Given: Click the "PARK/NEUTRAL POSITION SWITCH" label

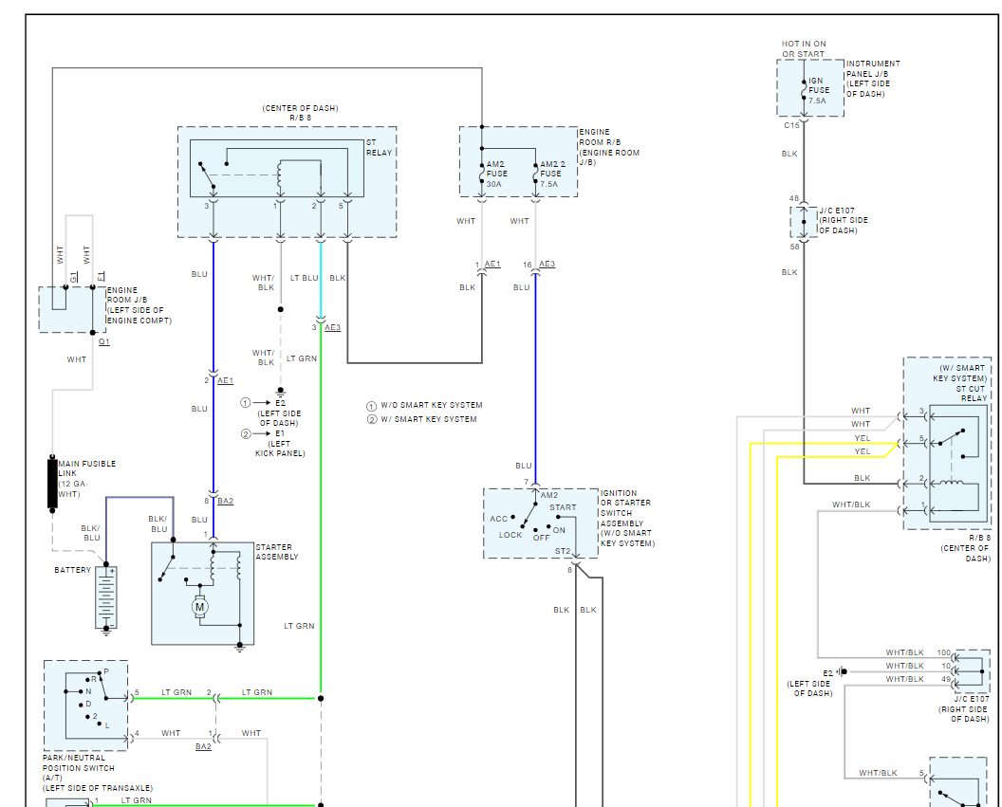Looking at the screenshot, I should pos(79,763).
